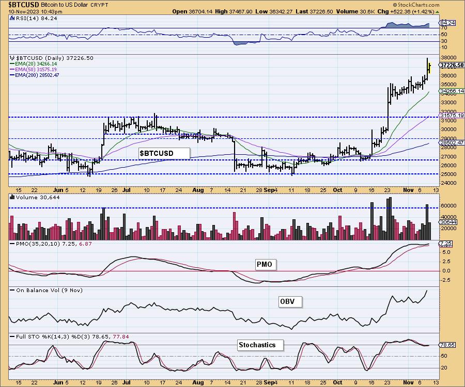Click the Stochastics annotation label box
The height and width of the screenshot is (387, 465).
click(261, 345)
